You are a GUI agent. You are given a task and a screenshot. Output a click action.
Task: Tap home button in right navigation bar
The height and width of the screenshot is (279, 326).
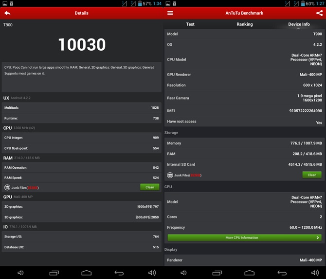tap(250, 273)
